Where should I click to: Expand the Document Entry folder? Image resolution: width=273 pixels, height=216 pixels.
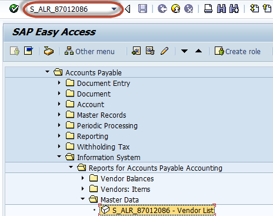[x=59, y=83]
